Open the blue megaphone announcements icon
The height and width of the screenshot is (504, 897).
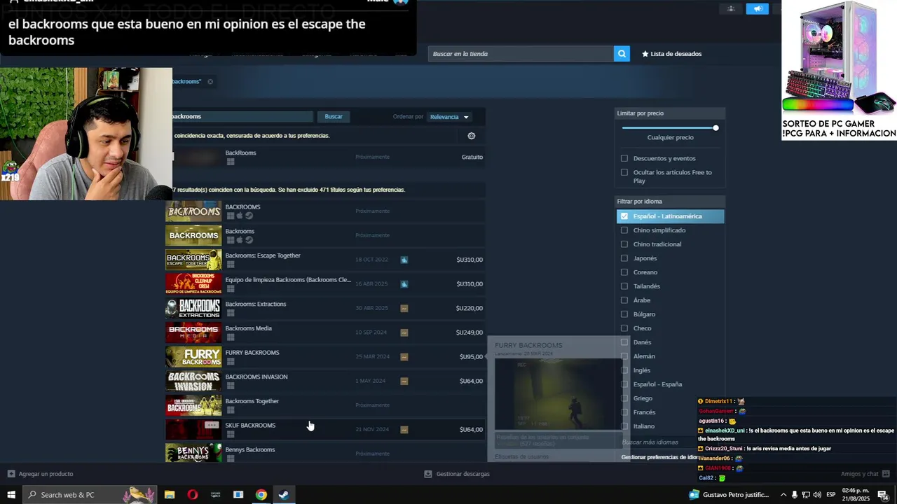click(x=757, y=9)
